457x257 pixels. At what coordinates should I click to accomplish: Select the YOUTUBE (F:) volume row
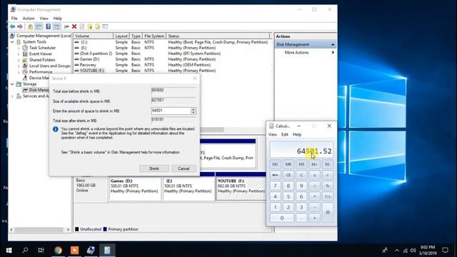172,71
